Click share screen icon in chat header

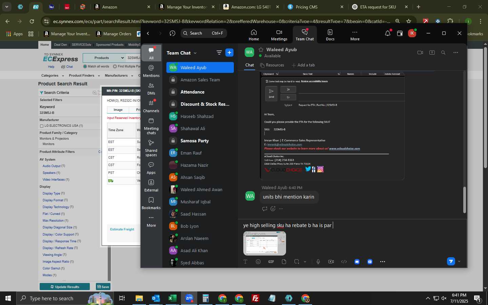pyautogui.click(x=432, y=53)
